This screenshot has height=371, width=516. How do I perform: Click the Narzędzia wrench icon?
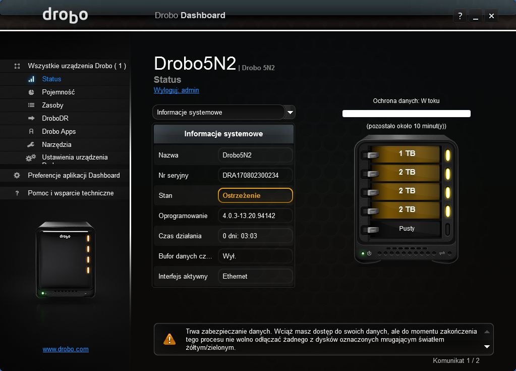coord(31,144)
